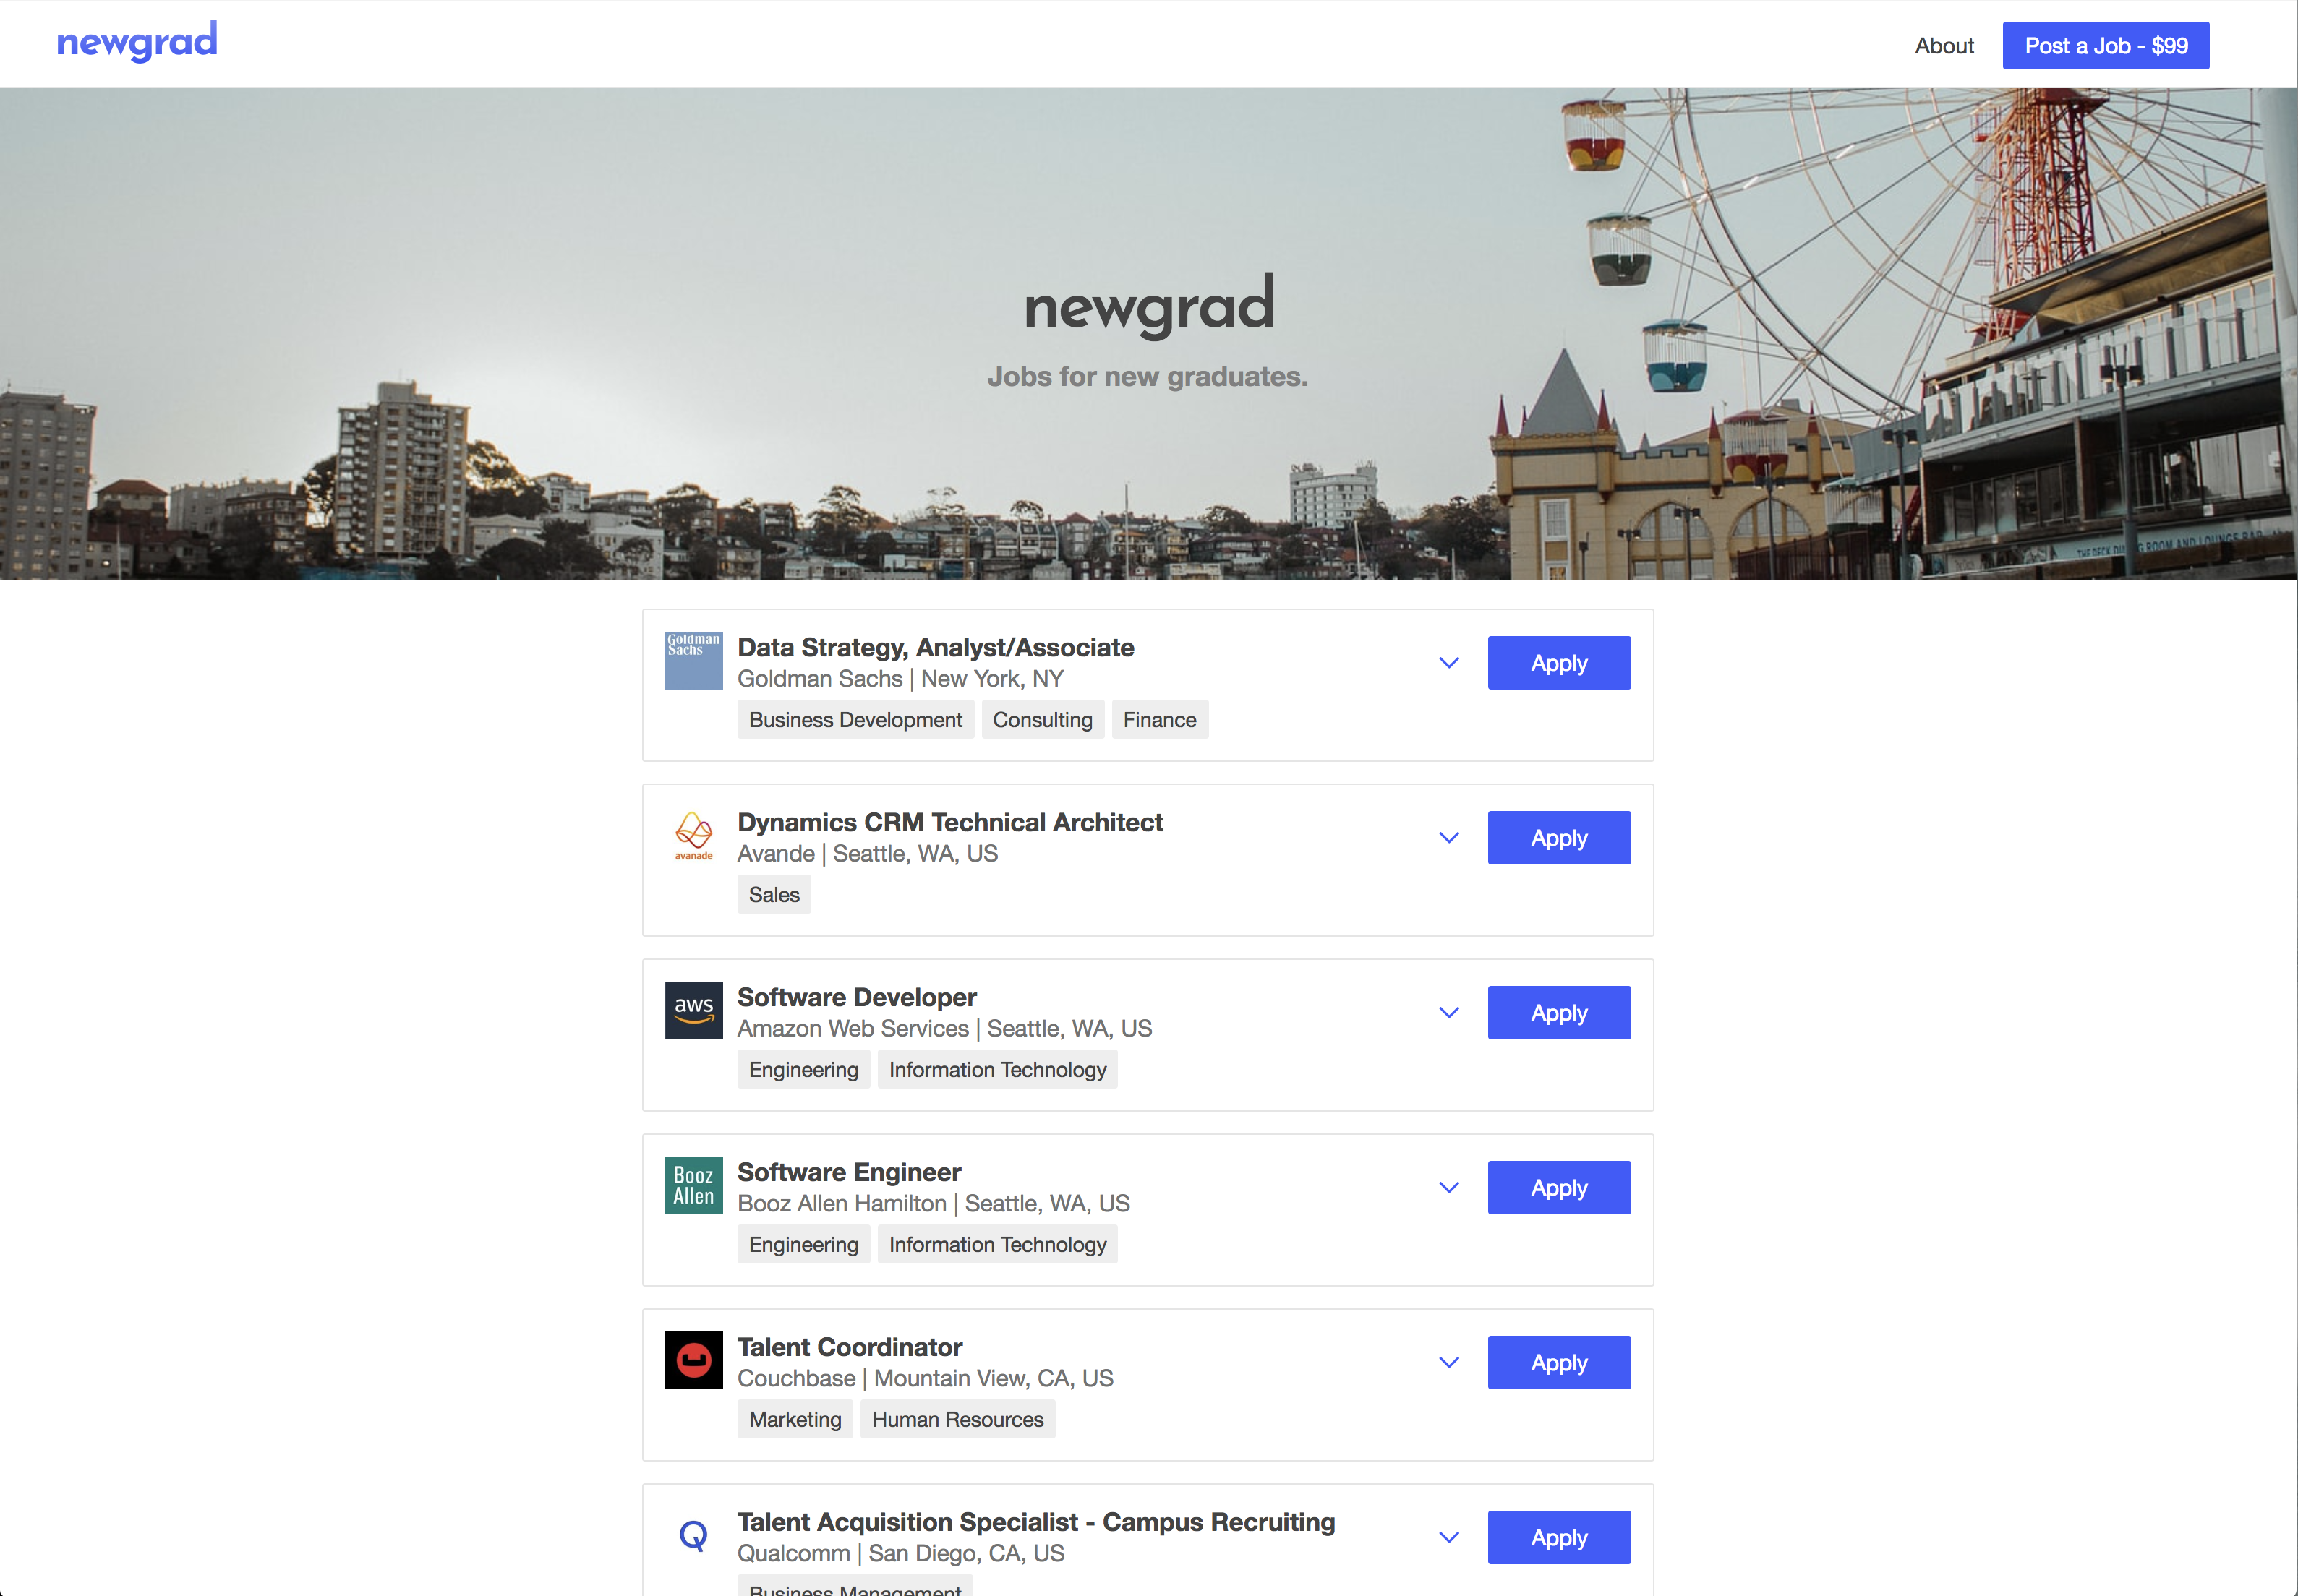Click the Couchbase company logo

pos(693,1360)
